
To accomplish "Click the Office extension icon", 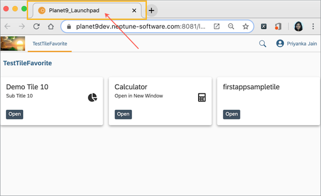I will pyautogui.click(x=278, y=27).
